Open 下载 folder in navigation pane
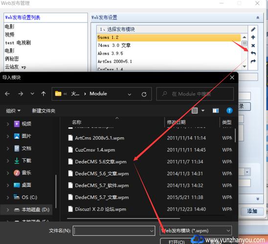268x244 pixels. 22,161
